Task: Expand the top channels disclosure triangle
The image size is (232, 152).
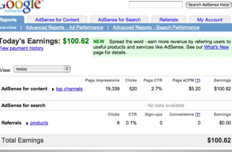Action: (53, 89)
